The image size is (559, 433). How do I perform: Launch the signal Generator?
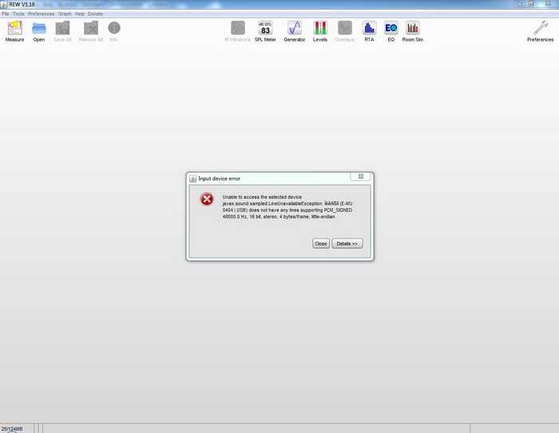pos(294,30)
